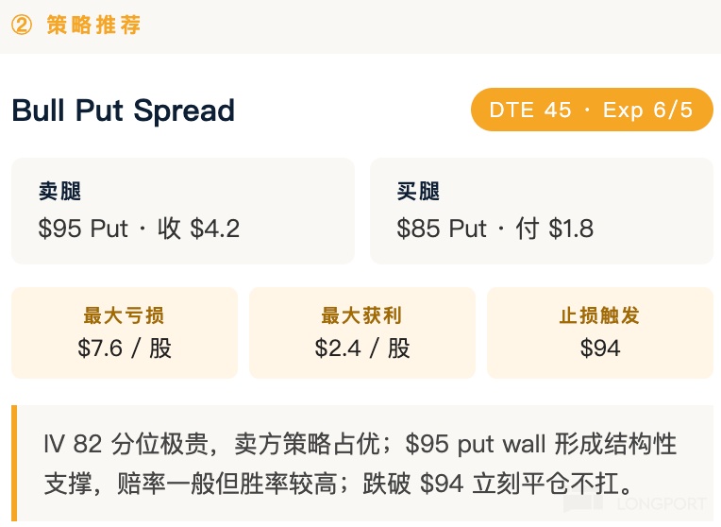Click the $94 stop-loss trigger value
The width and height of the screenshot is (721, 527).
599,348
